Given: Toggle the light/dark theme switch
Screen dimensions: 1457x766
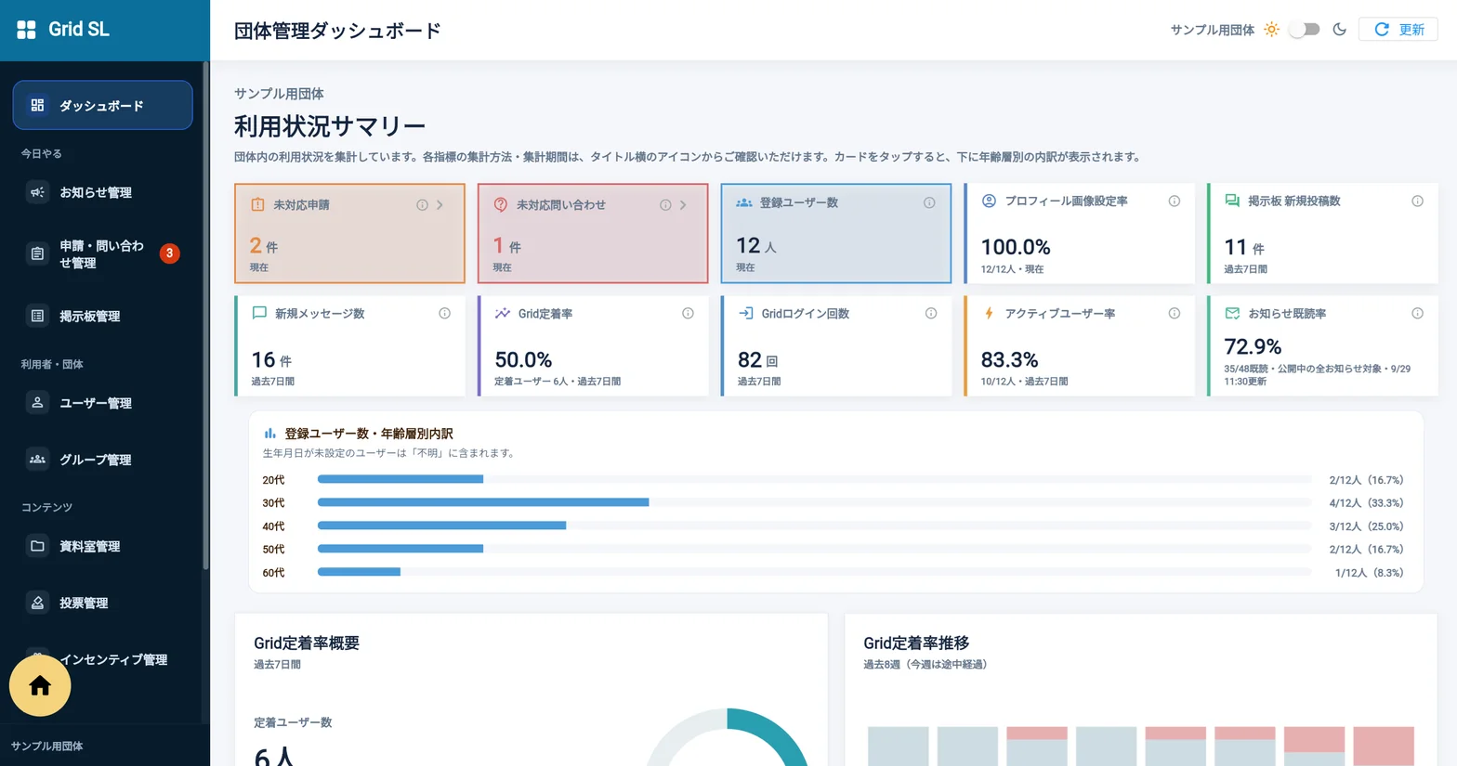Looking at the screenshot, I should (1305, 30).
